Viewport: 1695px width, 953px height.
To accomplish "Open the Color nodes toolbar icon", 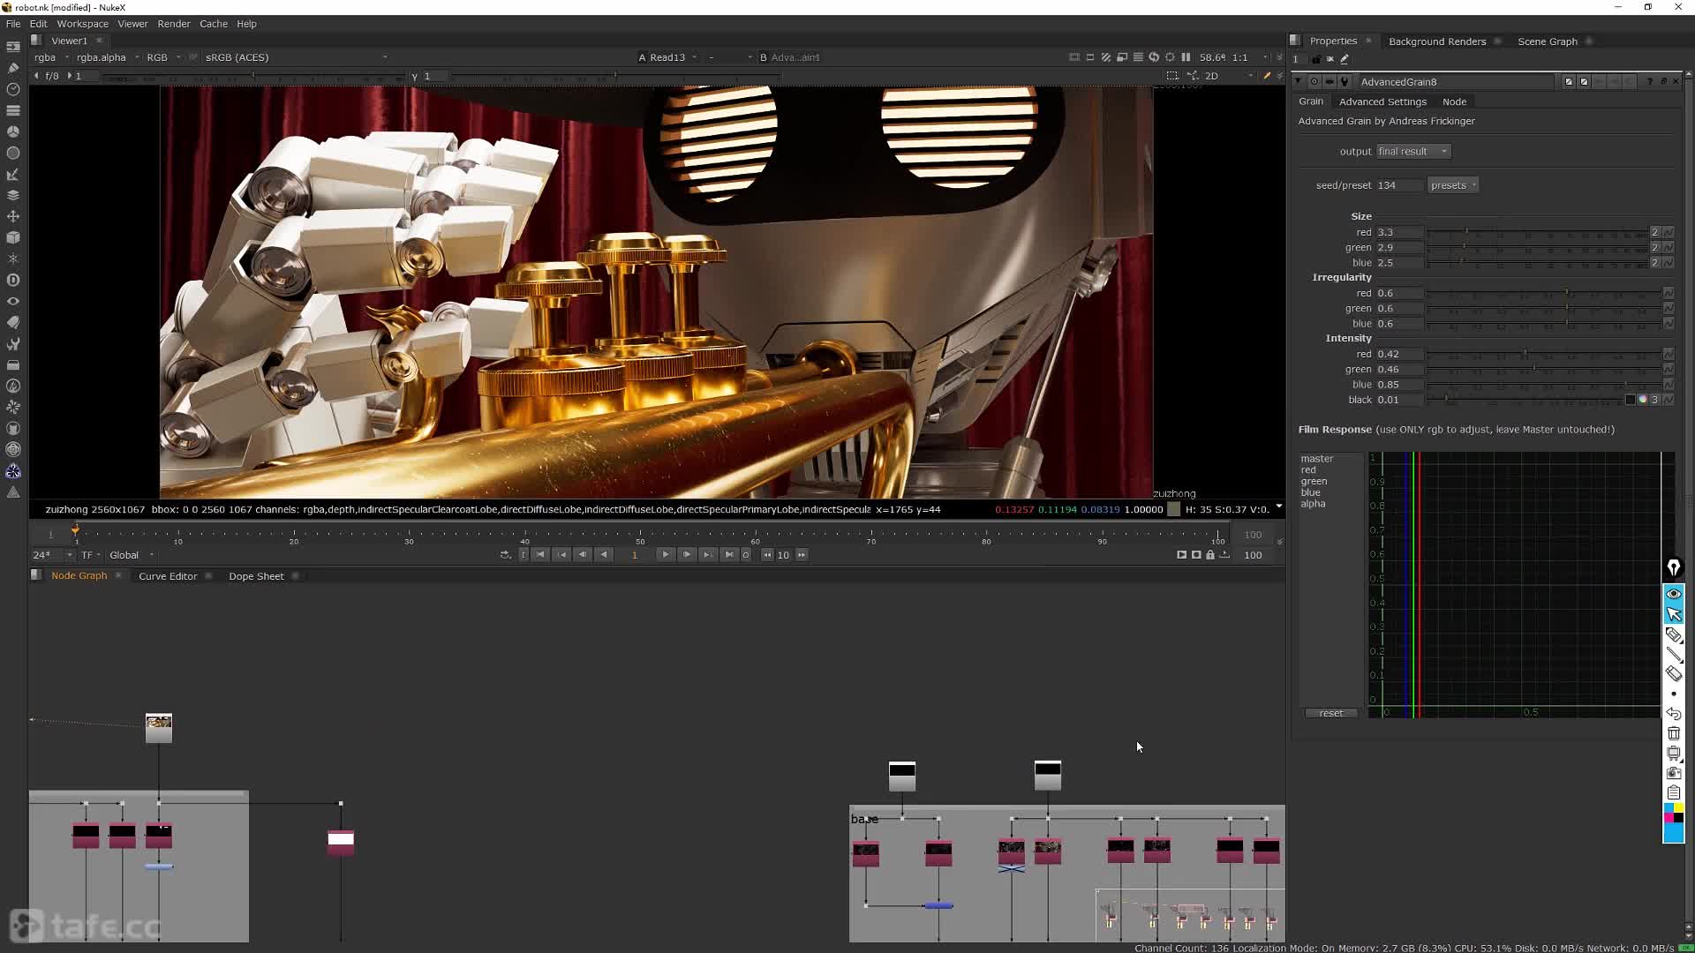I will [x=13, y=131].
